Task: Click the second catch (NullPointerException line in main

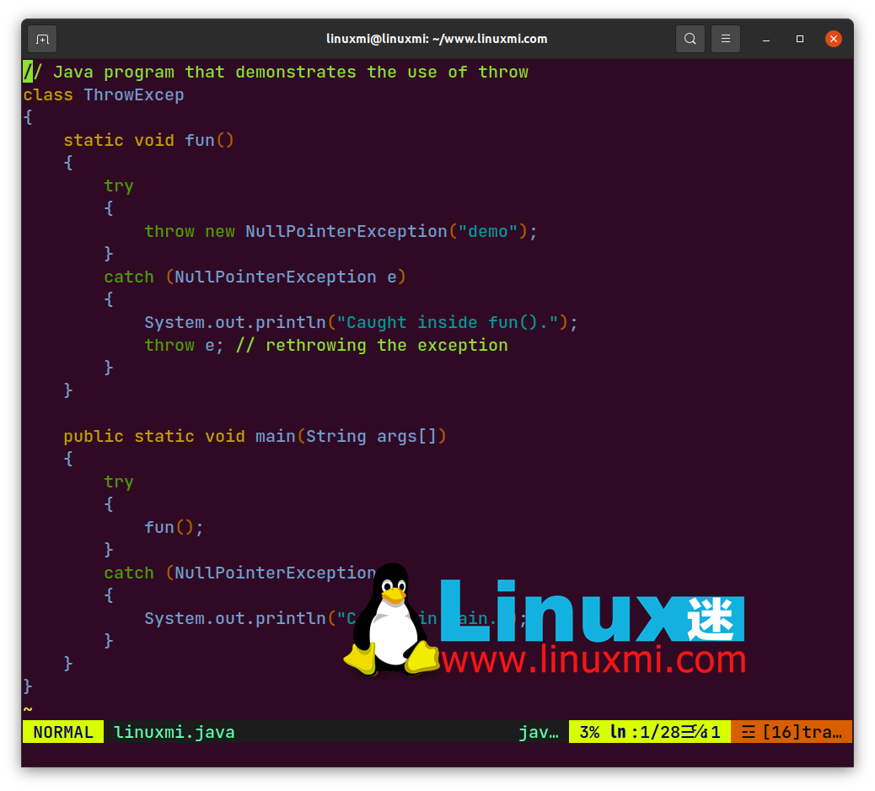Action: [240, 573]
